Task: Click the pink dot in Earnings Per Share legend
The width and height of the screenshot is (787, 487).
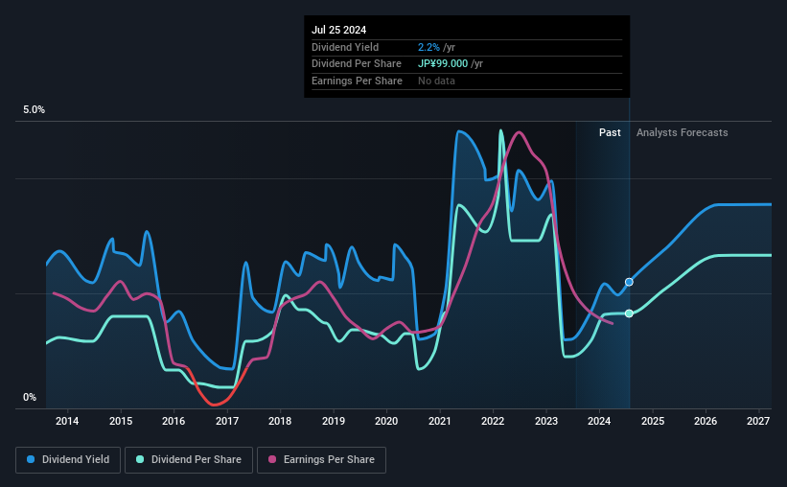Action: [272, 459]
